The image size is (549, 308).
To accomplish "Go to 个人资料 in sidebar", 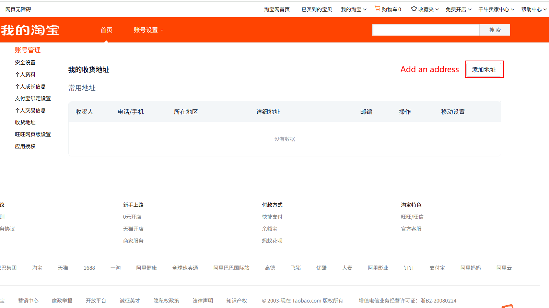I will pos(25,75).
